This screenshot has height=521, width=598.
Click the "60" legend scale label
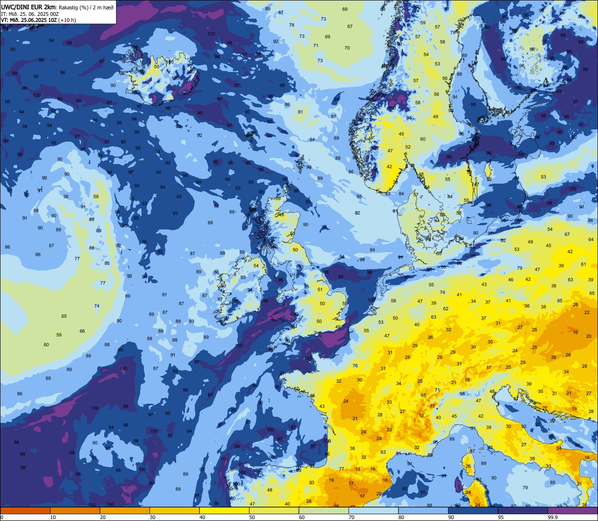point(302,517)
